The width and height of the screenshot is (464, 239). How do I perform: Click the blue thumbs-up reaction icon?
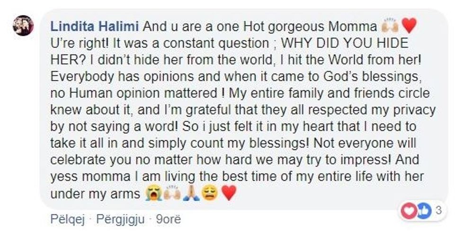[424, 212]
